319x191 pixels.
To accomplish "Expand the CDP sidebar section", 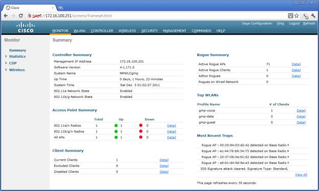I will 6,63.
